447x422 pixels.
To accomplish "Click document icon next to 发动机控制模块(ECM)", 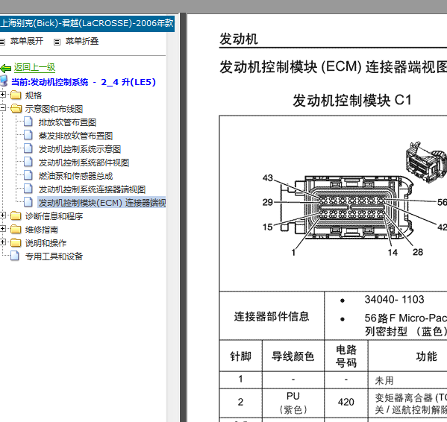I will coord(28,202).
